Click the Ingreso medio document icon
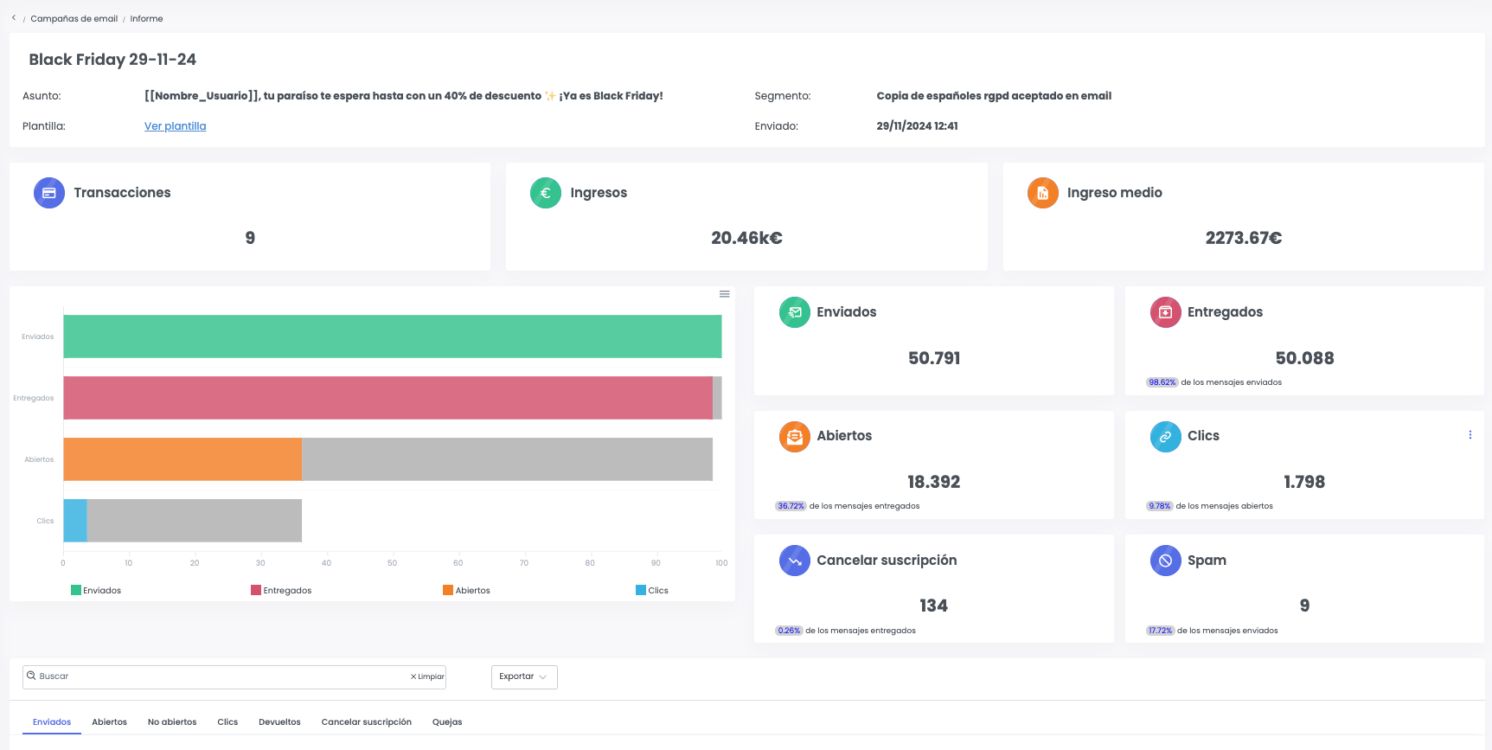 [x=1042, y=193]
